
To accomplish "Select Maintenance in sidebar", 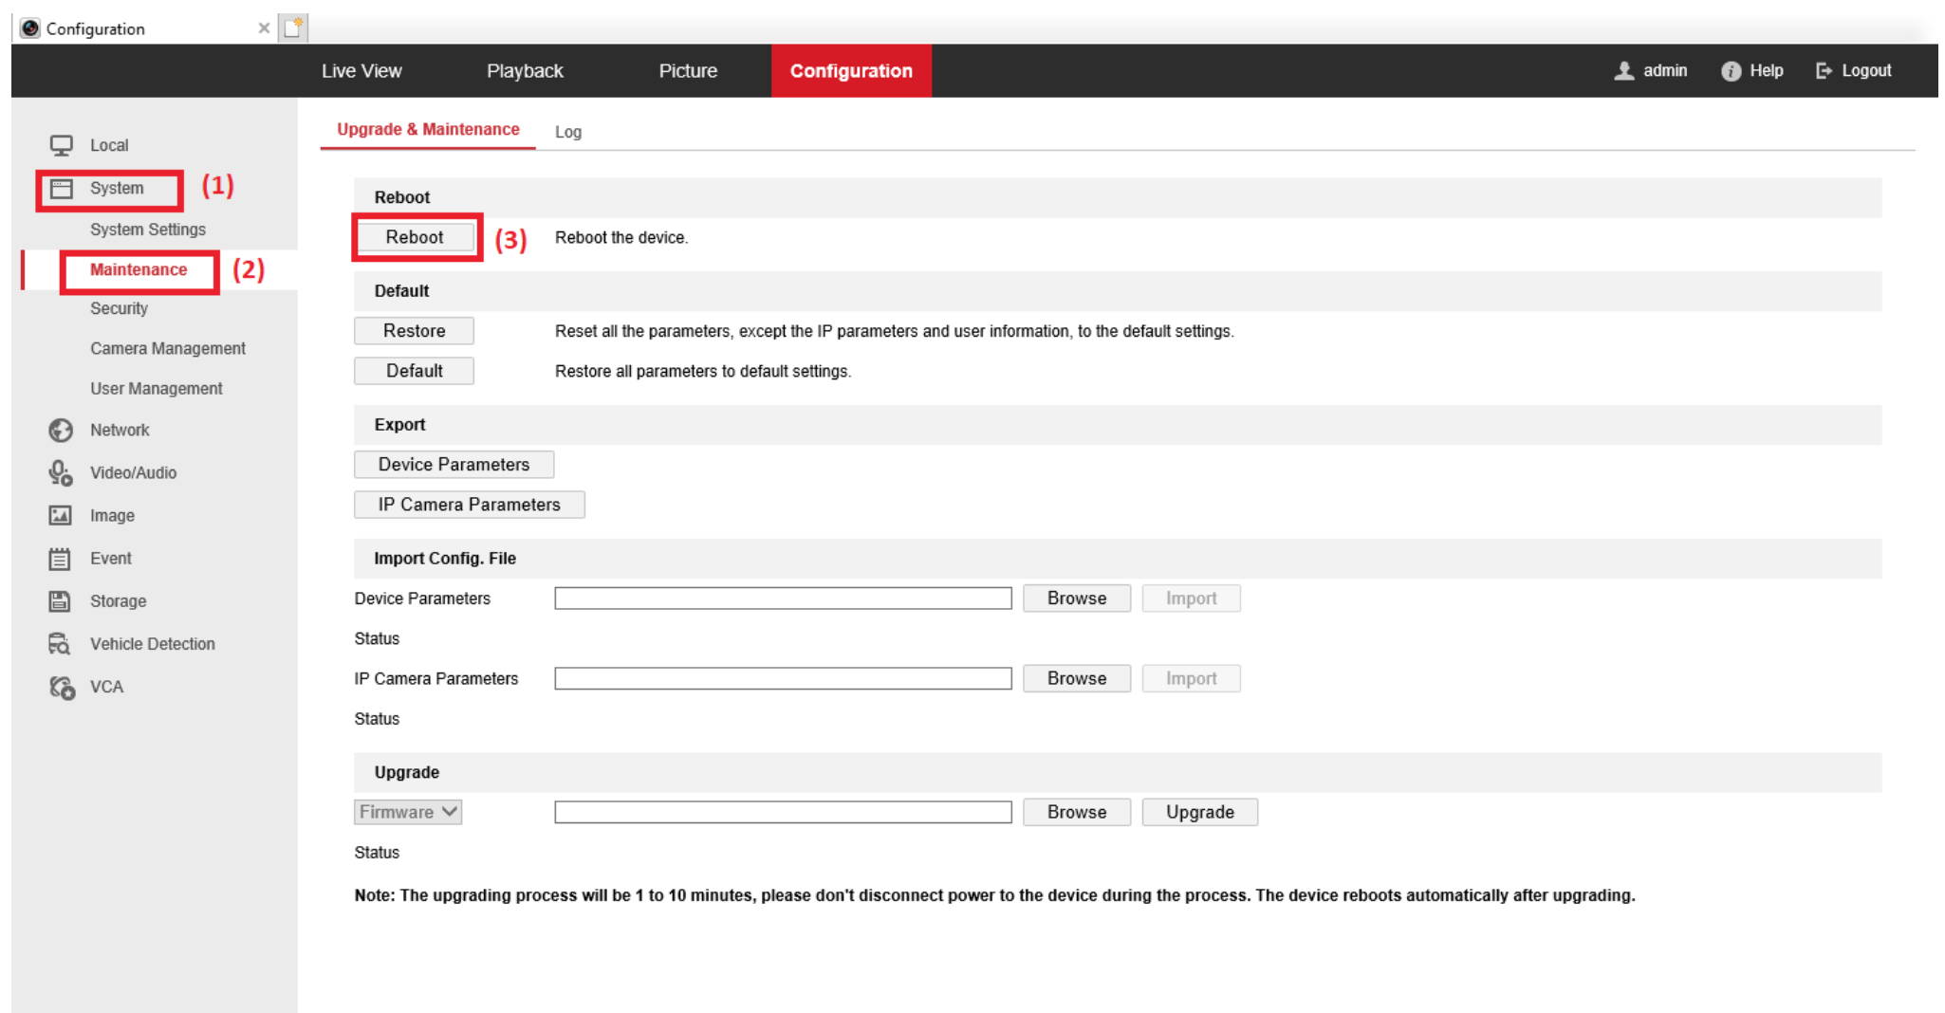I will tap(139, 269).
